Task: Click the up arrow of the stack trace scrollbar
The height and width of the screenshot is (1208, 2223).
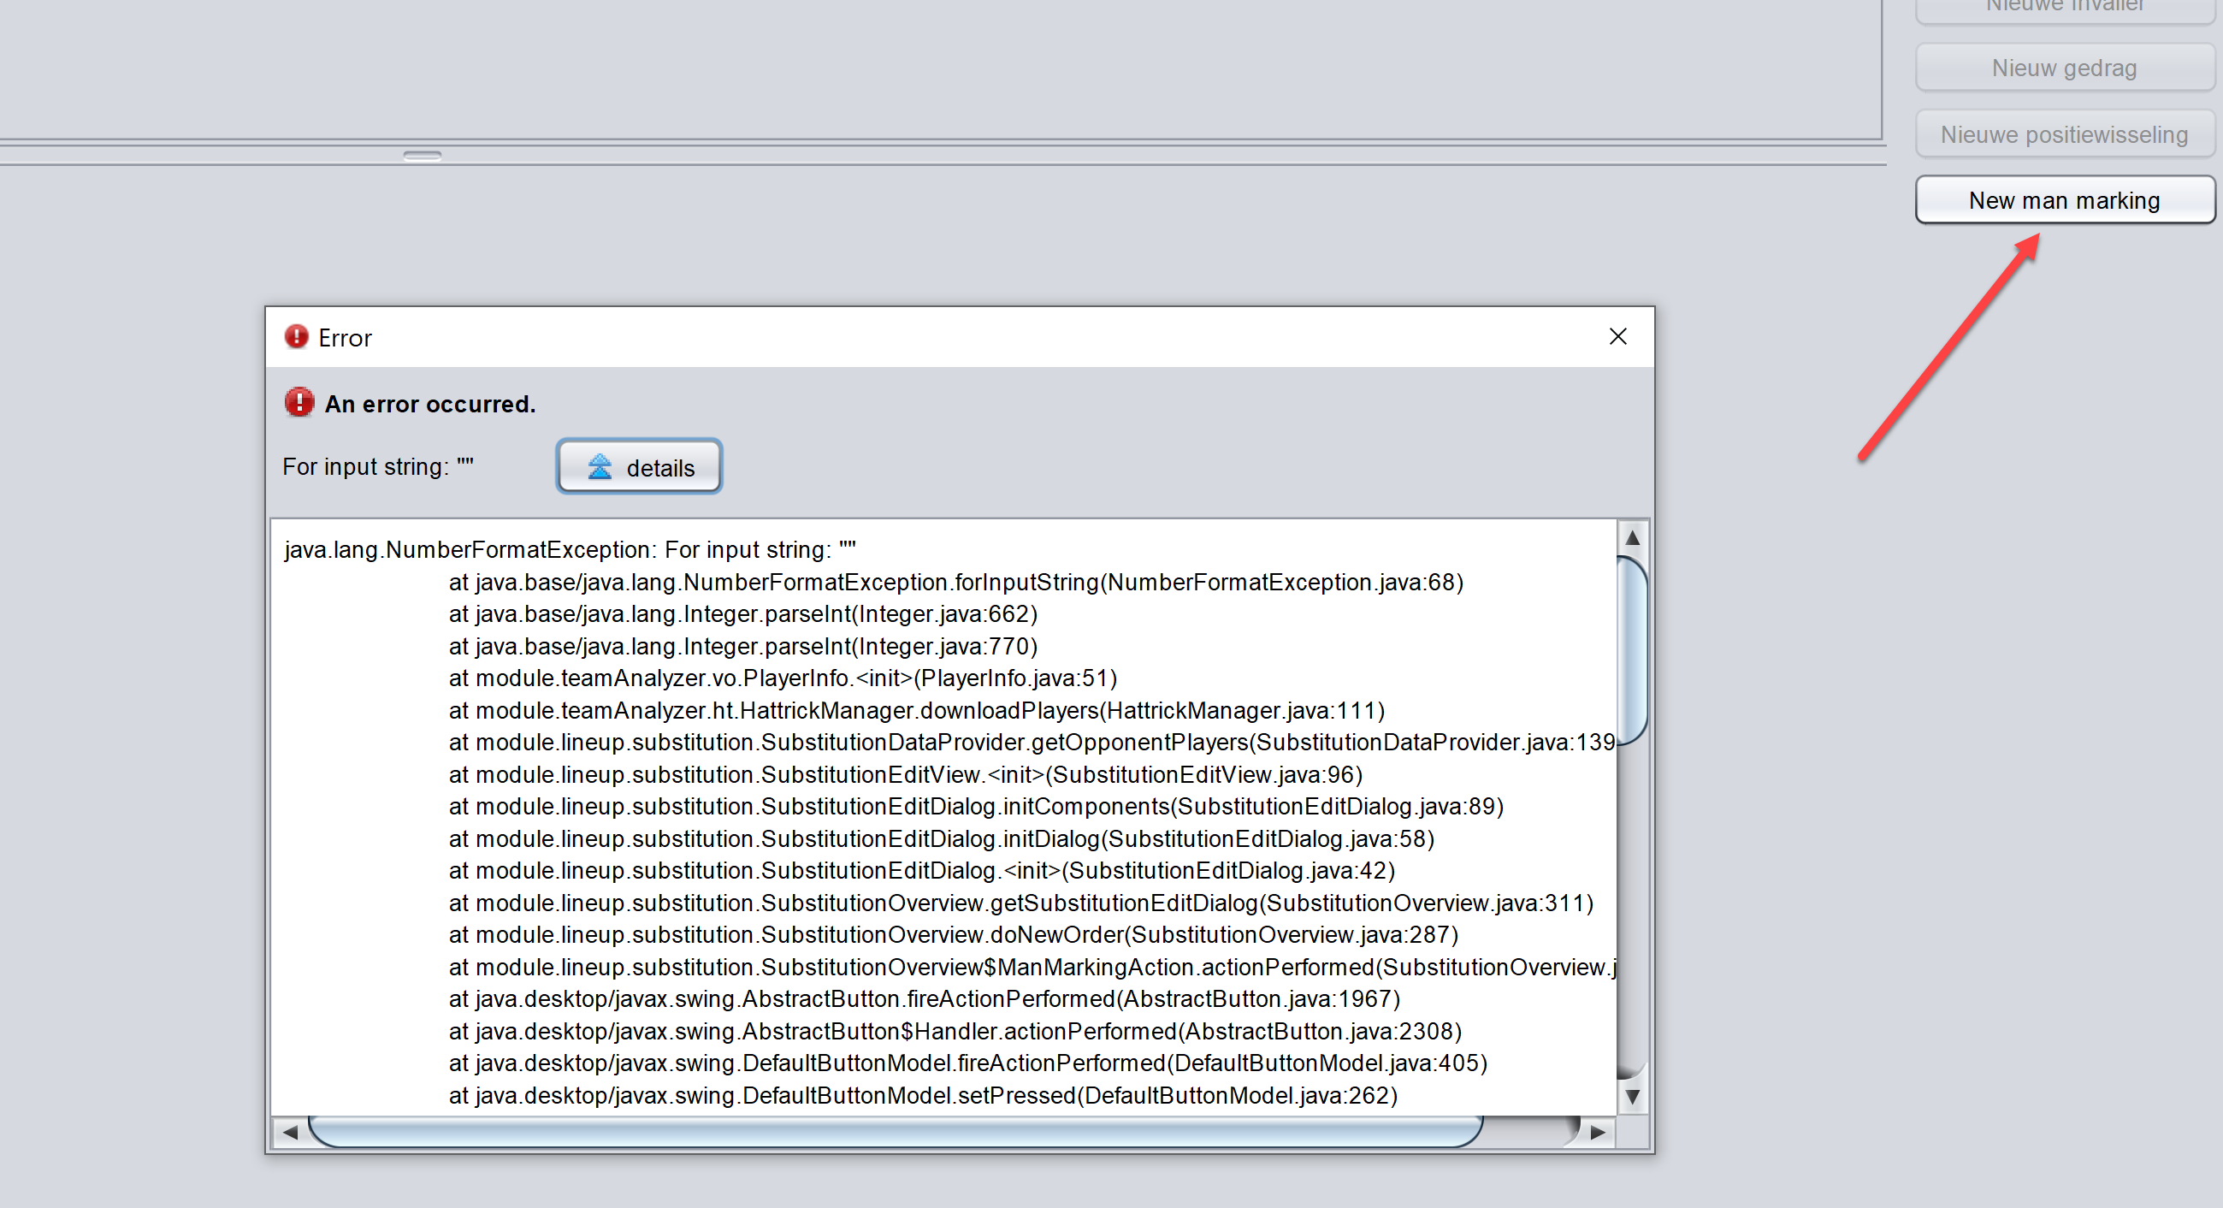Action: (x=1631, y=536)
